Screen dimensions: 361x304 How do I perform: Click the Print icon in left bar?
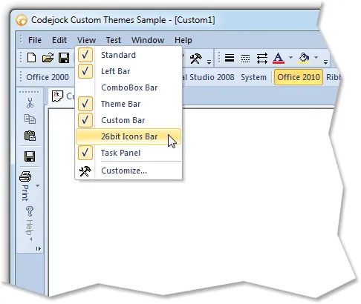coord(25,176)
